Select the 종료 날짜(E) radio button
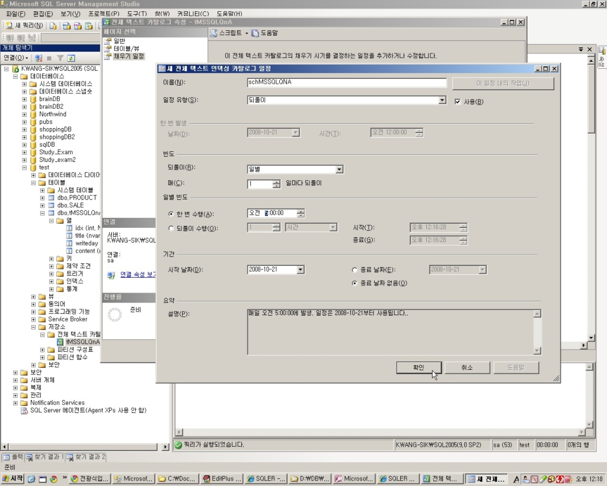 [354, 270]
